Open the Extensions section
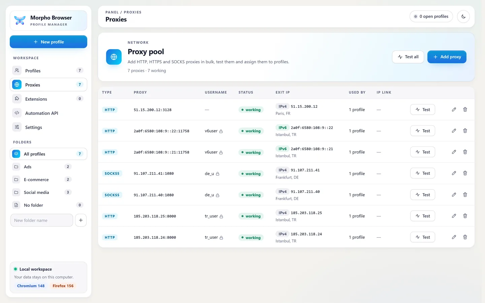Screen dimensions: 485x303 [48, 99]
